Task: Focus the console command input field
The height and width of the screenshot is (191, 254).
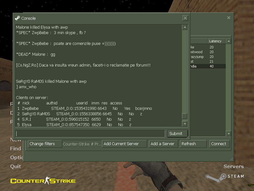Action: [90, 134]
